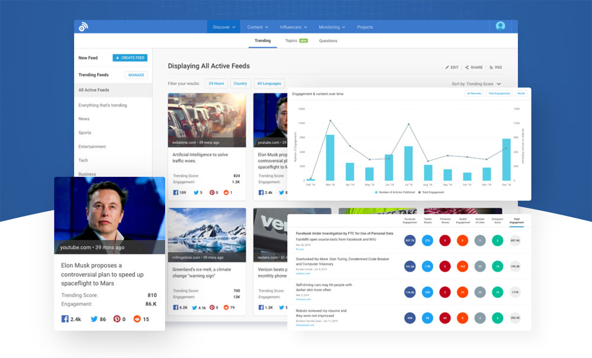The height and width of the screenshot is (358, 592).
Task: Open the Total Engagements chart filter
Action: [499, 93]
